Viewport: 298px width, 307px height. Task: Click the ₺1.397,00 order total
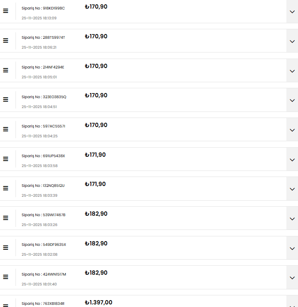click(x=99, y=303)
